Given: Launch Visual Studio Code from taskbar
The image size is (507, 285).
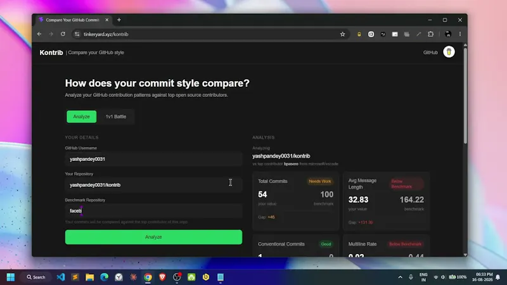Looking at the screenshot, I should click(61, 277).
